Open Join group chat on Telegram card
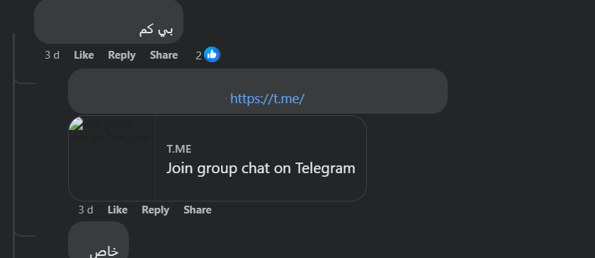The image size is (595, 258). pos(217,158)
